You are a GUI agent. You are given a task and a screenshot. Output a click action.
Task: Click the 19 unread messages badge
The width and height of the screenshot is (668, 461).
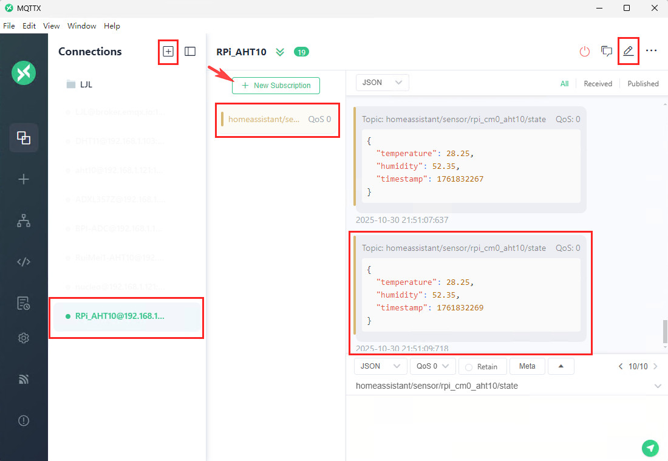click(x=301, y=52)
